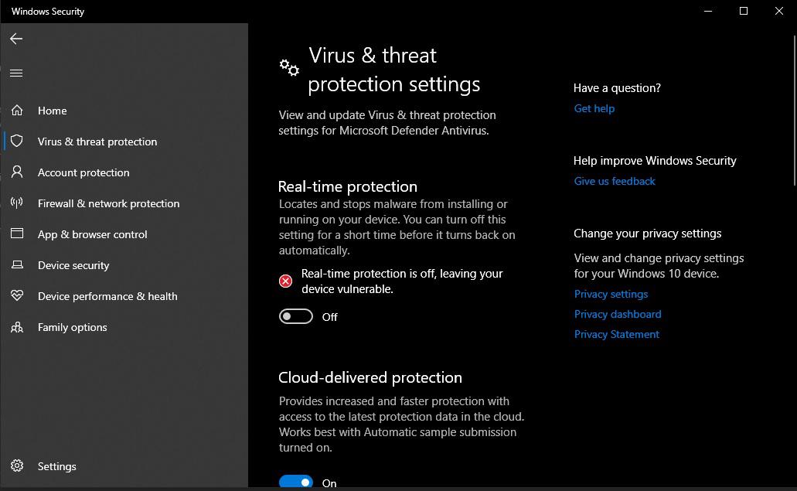Select Account protection in the sidebar
The width and height of the screenshot is (797, 491).
(83, 172)
